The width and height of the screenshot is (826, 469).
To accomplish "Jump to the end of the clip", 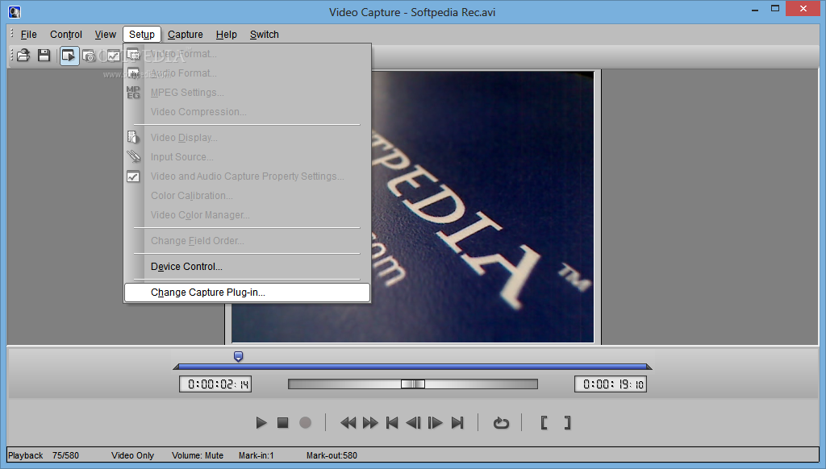I will [x=457, y=423].
